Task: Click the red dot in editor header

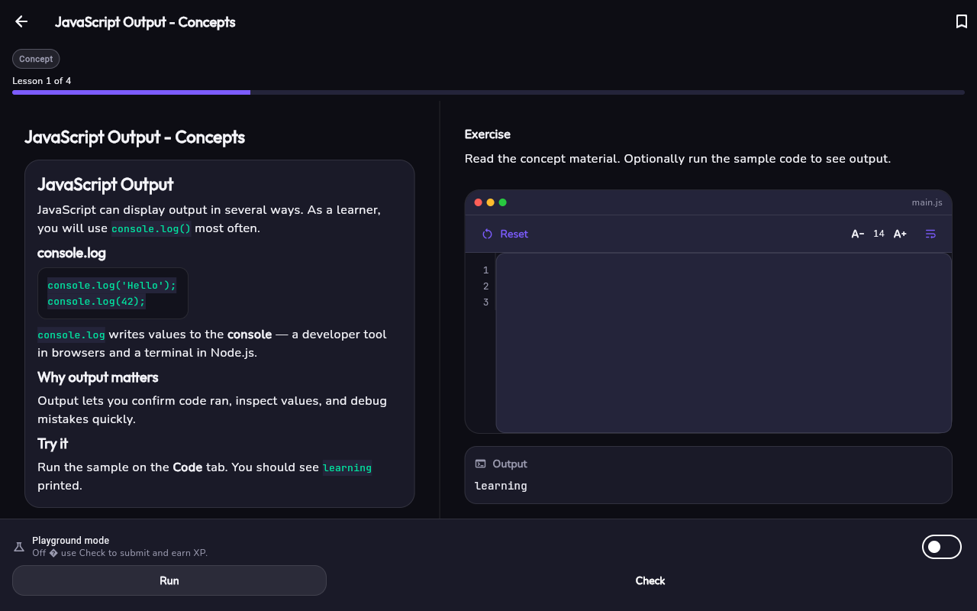Action: click(x=479, y=202)
